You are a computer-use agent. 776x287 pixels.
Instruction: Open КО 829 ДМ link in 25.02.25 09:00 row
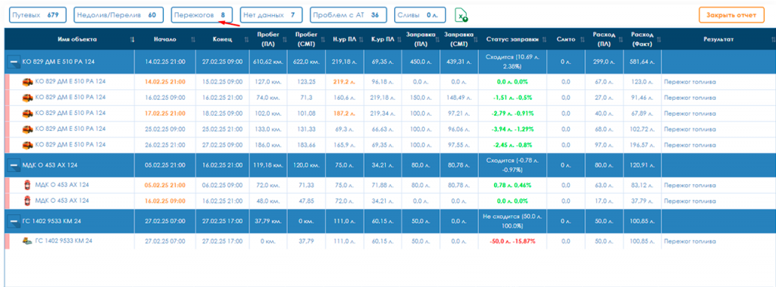pyautogui.click(x=70, y=129)
